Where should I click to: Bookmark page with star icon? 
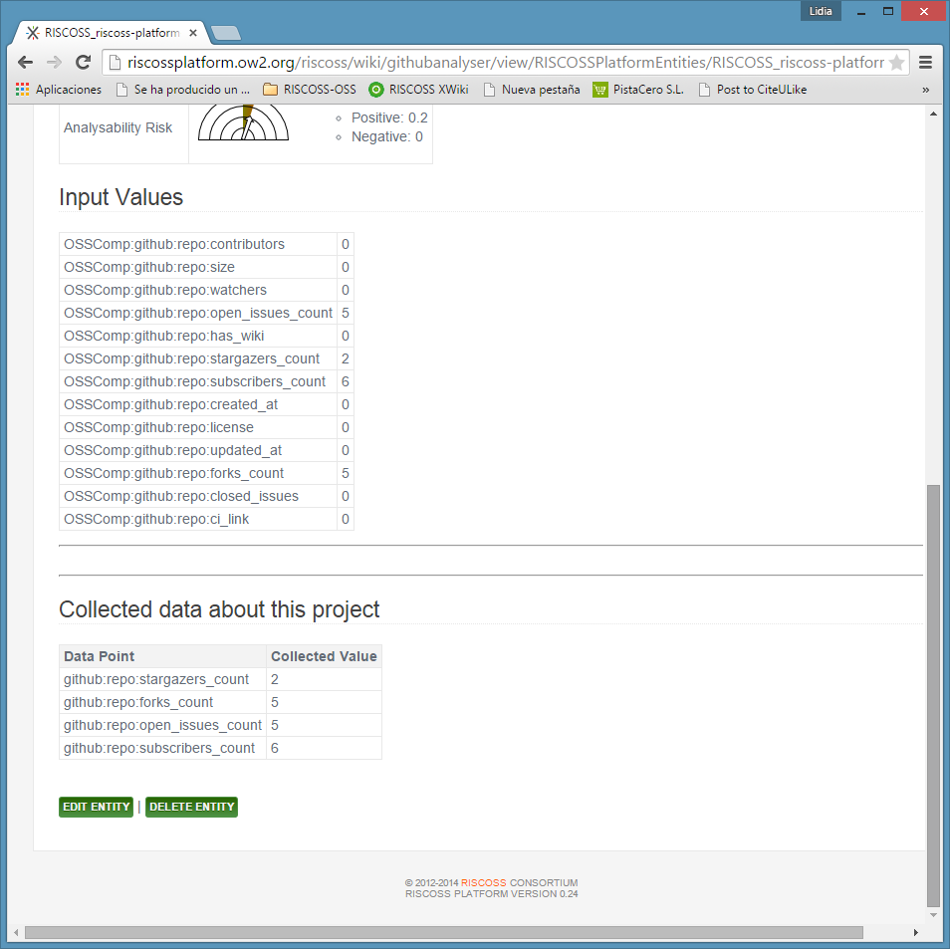coord(896,63)
